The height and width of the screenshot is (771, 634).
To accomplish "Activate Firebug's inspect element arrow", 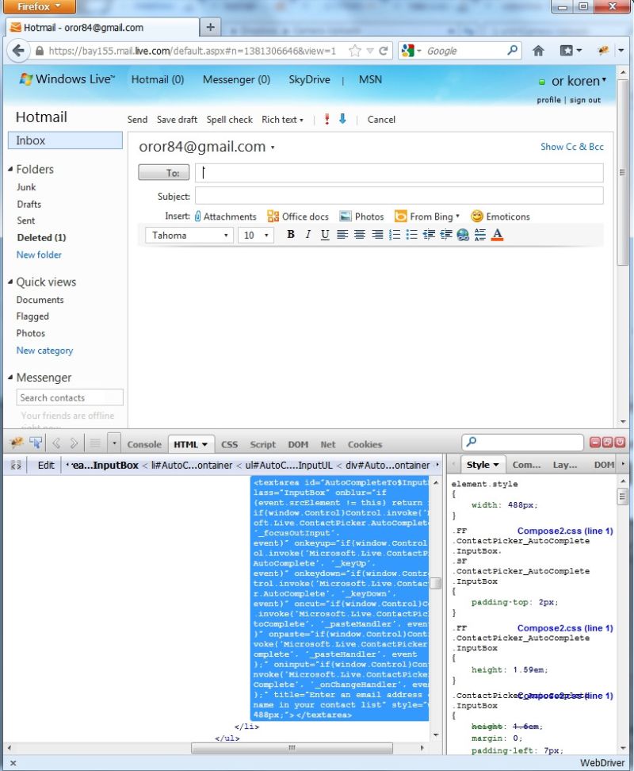I will pos(35,443).
